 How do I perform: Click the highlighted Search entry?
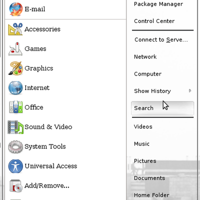coord(162,108)
